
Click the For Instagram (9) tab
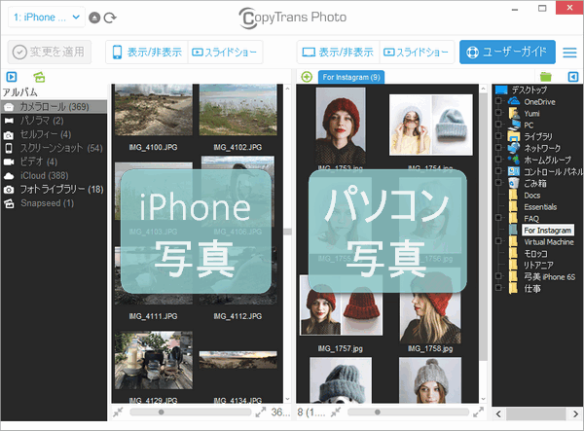[x=350, y=77]
